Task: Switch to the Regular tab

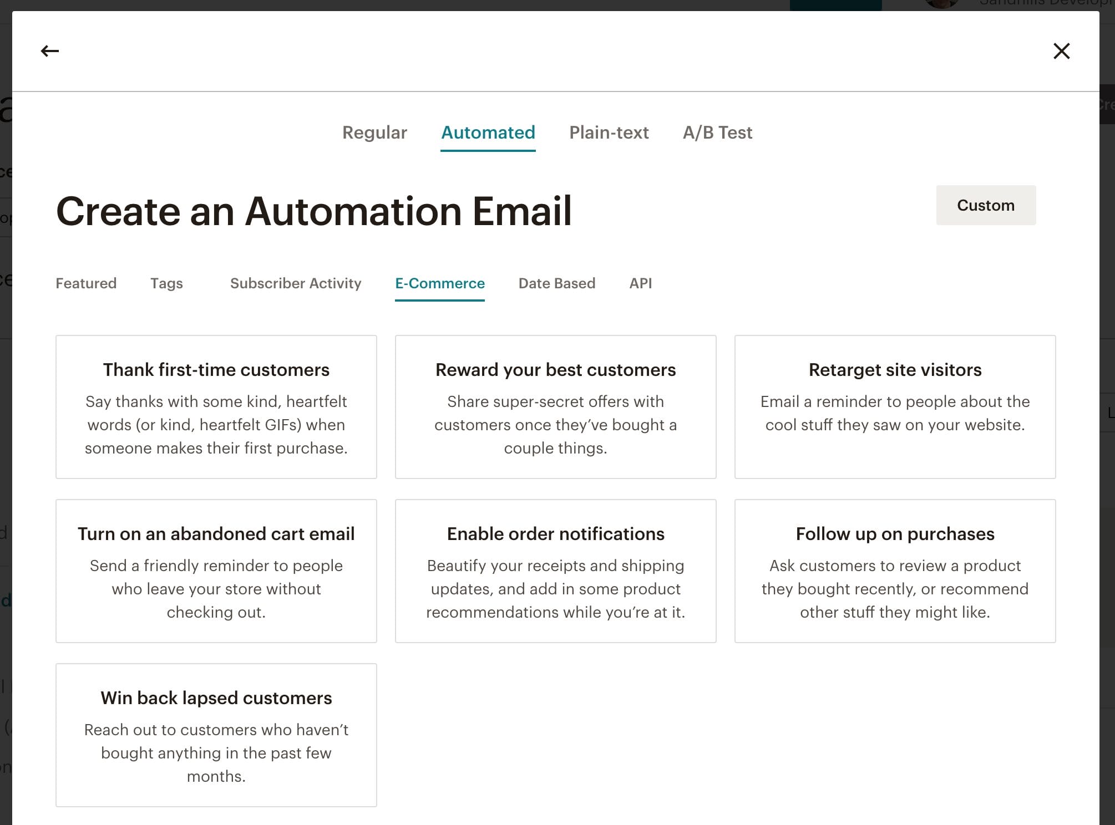Action: pyautogui.click(x=374, y=133)
